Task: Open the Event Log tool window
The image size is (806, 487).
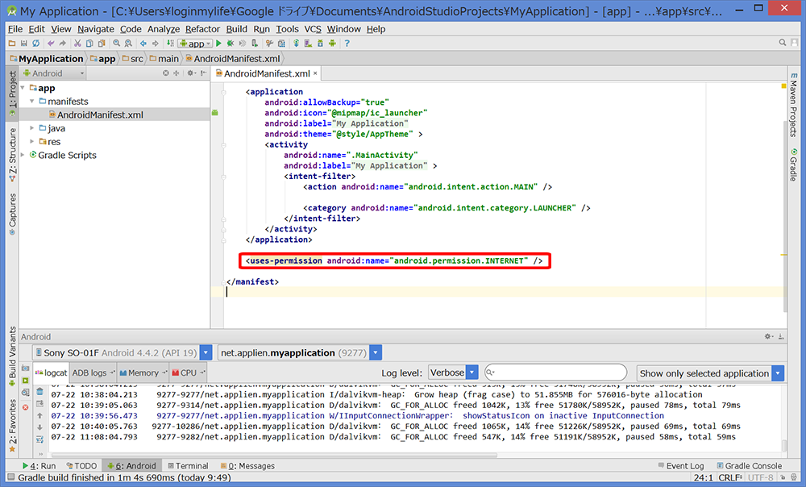Action: (681, 465)
